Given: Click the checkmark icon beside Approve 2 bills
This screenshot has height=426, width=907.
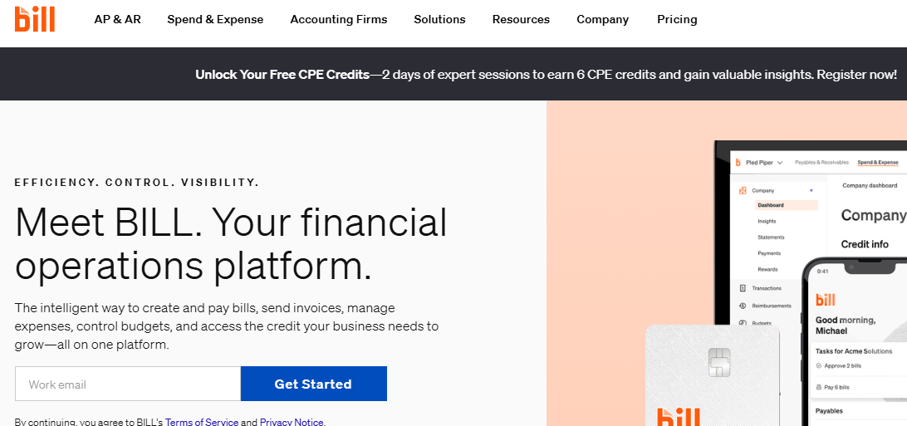Looking at the screenshot, I should click(x=818, y=365).
